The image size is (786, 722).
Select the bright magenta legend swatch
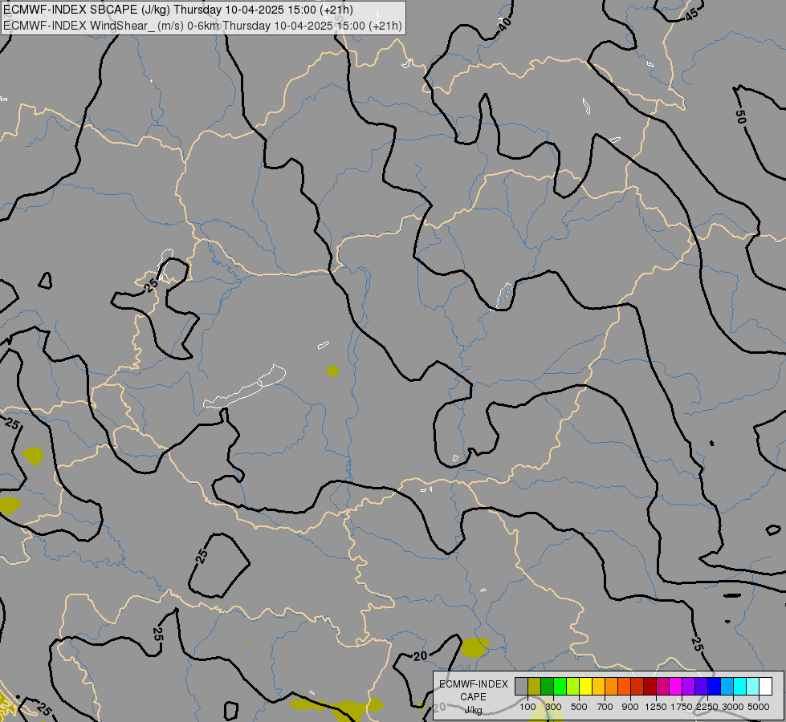[676, 687]
